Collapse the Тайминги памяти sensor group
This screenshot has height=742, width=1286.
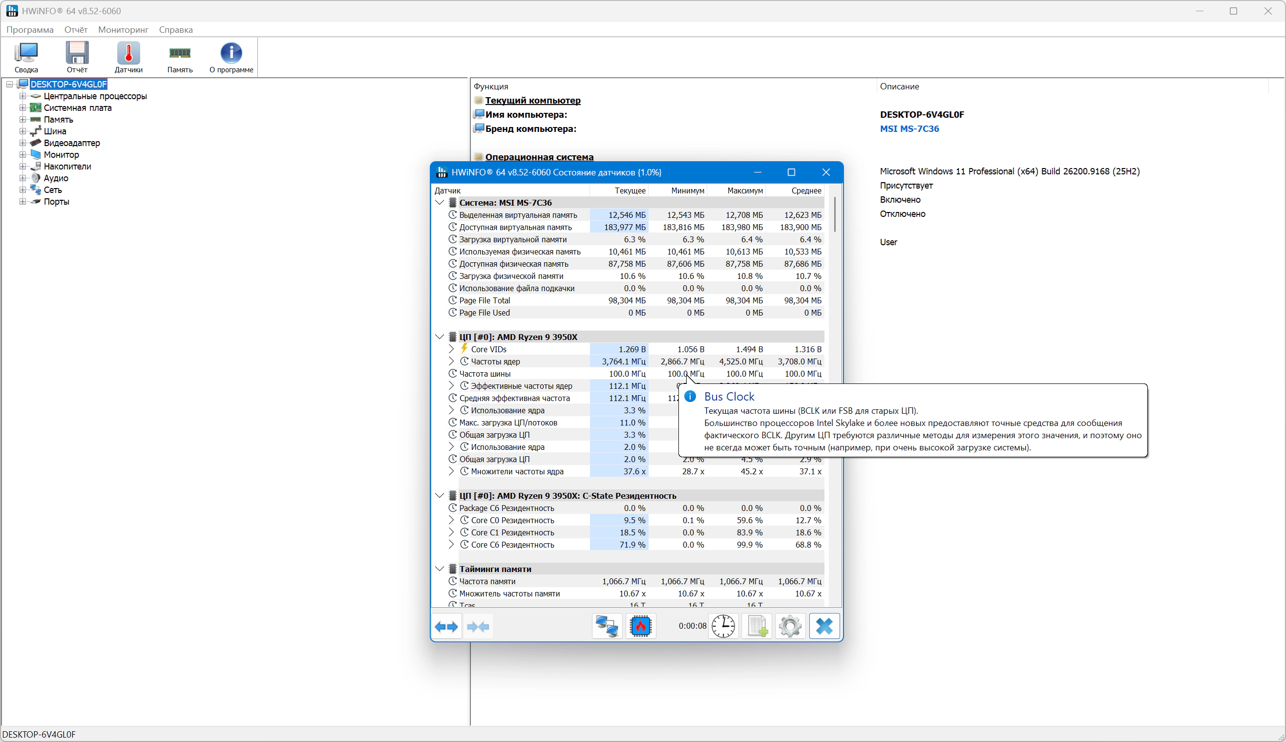[440, 569]
